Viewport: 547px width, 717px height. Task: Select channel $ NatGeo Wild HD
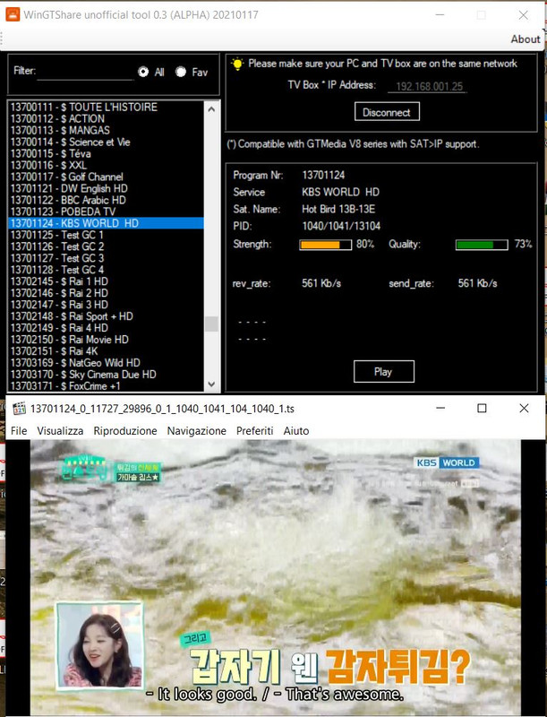pos(107,363)
